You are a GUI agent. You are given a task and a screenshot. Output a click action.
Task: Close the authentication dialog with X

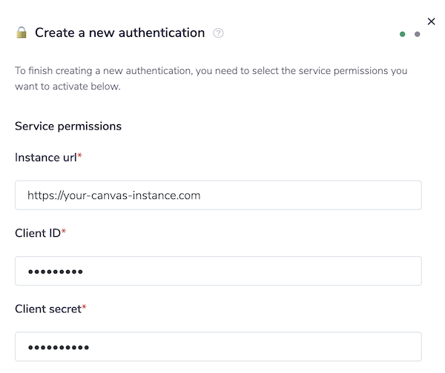431,21
